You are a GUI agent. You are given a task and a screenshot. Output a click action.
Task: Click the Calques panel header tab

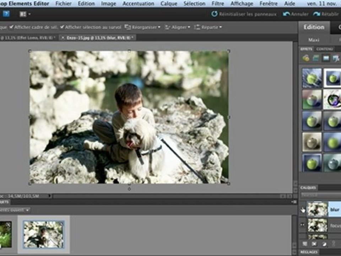coord(308,188)
